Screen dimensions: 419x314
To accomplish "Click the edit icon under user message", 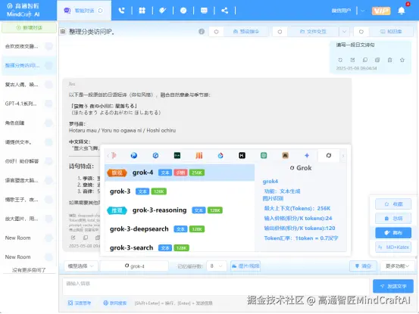I will pos(352,60).
